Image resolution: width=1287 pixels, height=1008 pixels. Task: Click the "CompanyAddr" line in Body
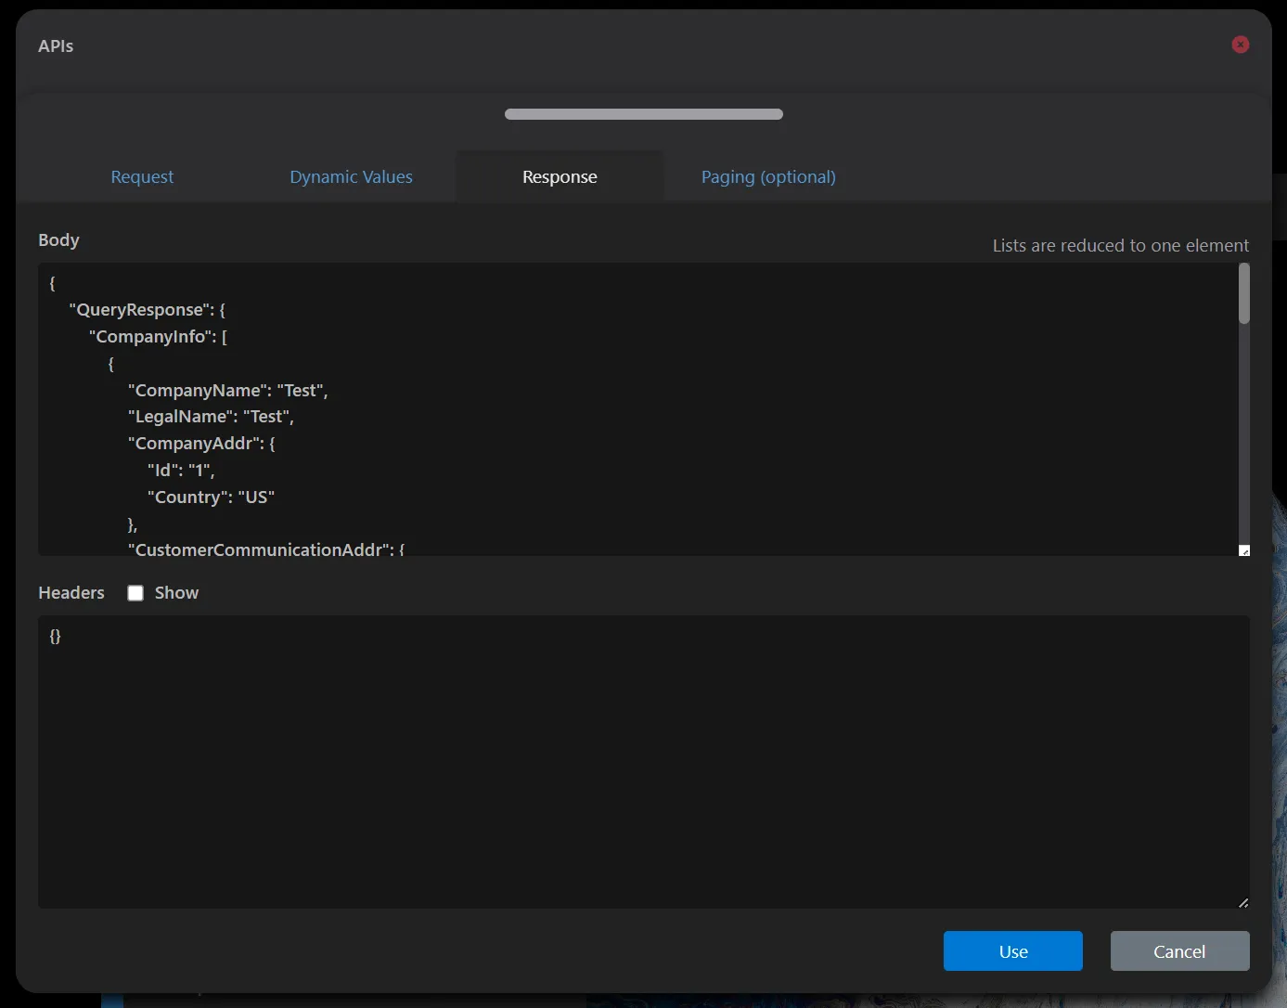coord(201,444)
